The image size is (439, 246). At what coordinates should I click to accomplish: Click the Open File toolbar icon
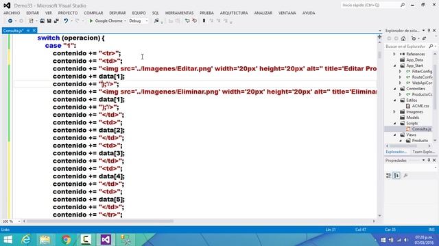click(x=42, y=21)
